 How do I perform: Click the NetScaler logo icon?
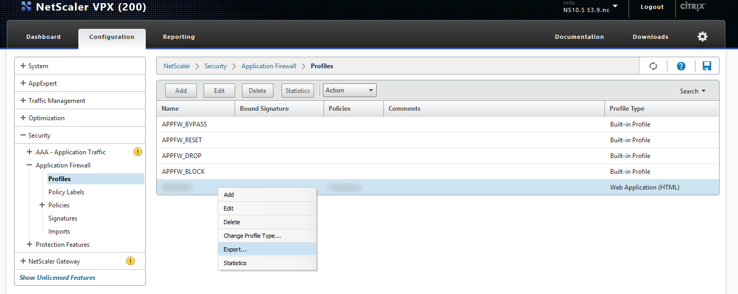(x=26, y=7)
